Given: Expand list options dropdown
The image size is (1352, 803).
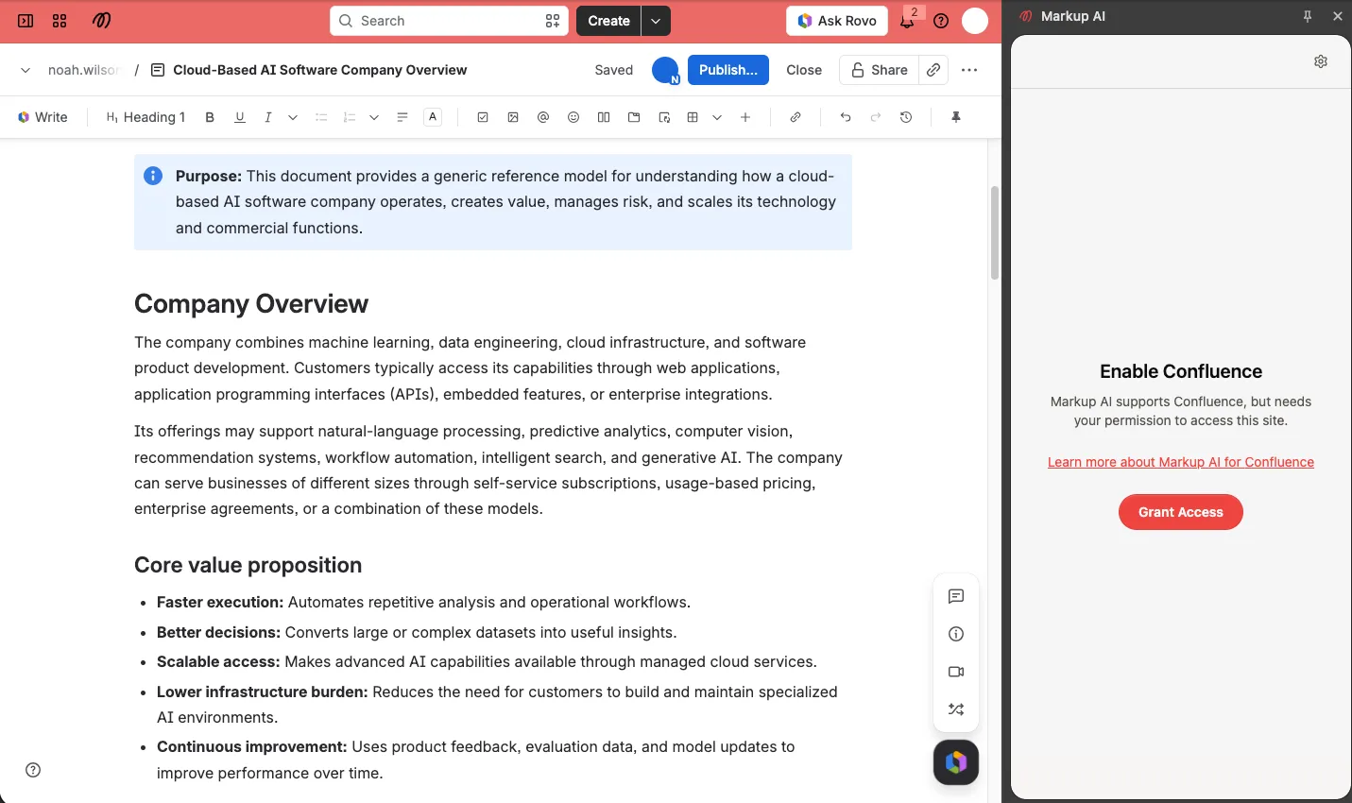Looking at the screenshot, I should click(x=374, y=117).
